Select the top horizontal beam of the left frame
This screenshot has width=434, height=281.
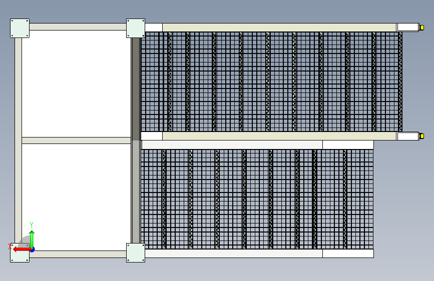pyautogui.click(x=78, y=27)
